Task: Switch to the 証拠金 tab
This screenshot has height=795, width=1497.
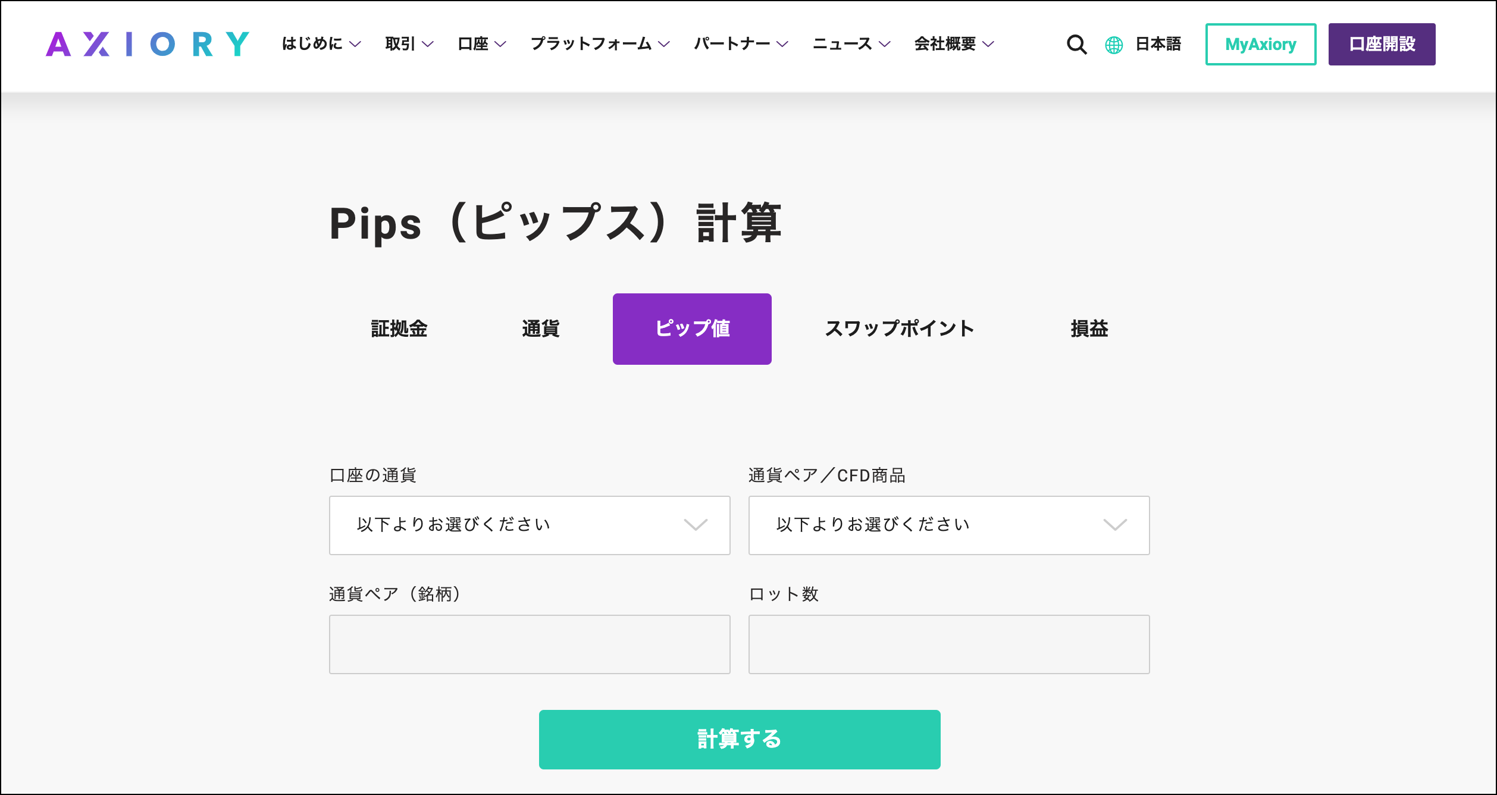Action: pos(399,328)
